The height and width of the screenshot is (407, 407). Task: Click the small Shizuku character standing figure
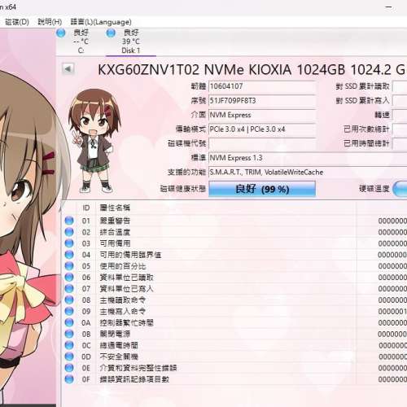pyautogui.click(x=94, y=141)
